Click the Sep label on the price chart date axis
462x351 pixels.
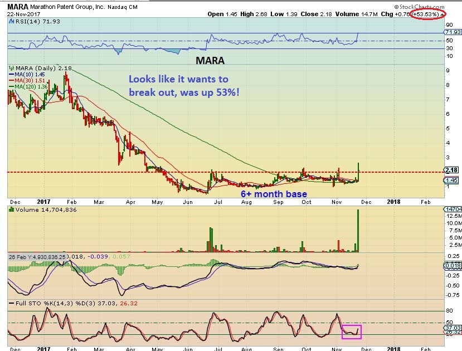coord(278,202)
